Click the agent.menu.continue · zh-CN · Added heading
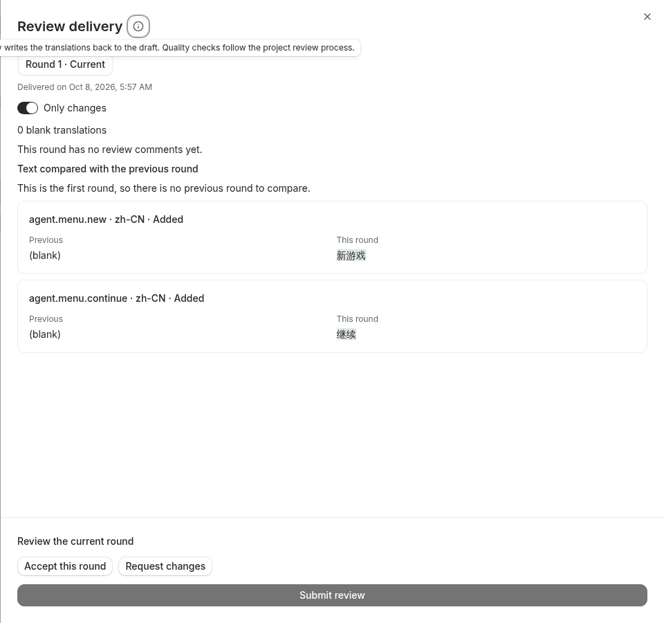Viewport: 664px width, 623px height. (x=116, y=298)
